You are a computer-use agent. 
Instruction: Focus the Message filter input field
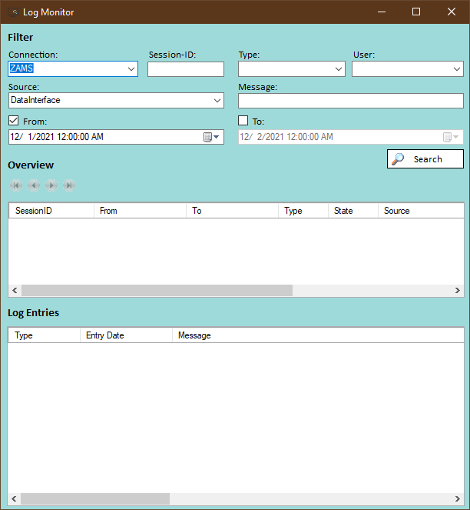coord(350,101)
